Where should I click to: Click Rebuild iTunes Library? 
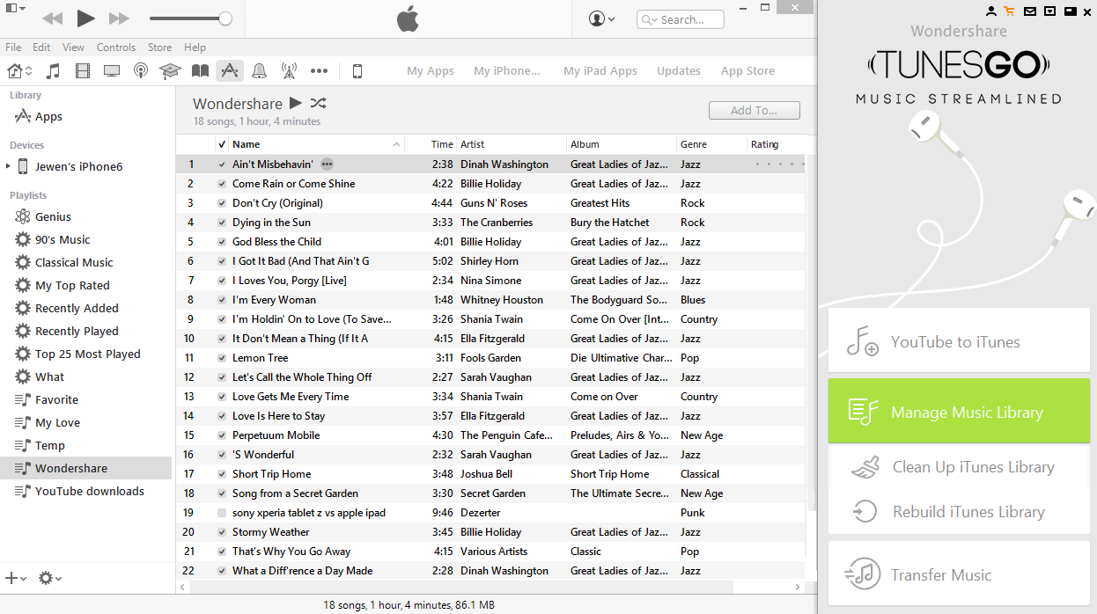[959, 512]
